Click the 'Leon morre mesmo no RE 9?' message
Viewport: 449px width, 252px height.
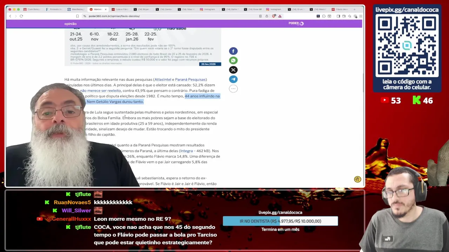[133, 219]
